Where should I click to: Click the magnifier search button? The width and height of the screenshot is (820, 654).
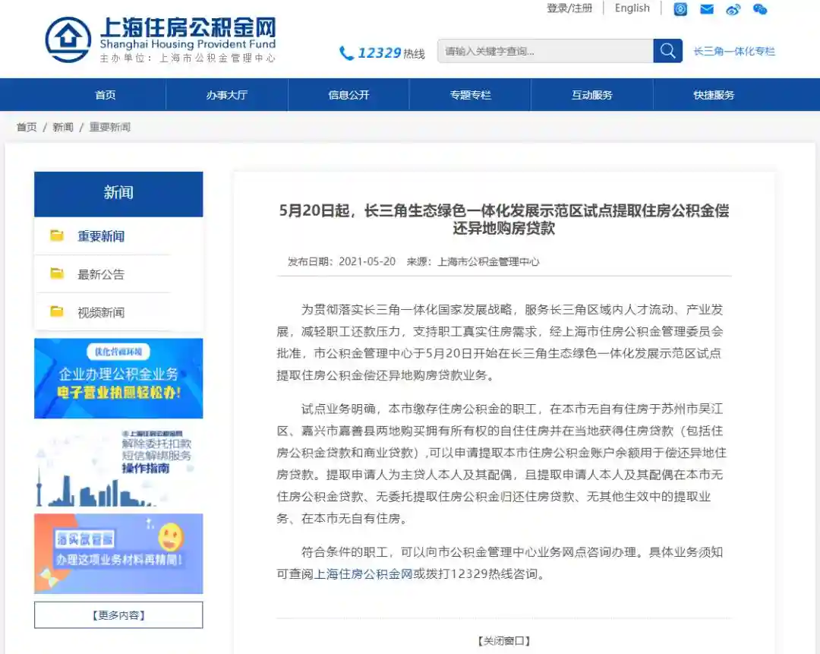[667, 51]
